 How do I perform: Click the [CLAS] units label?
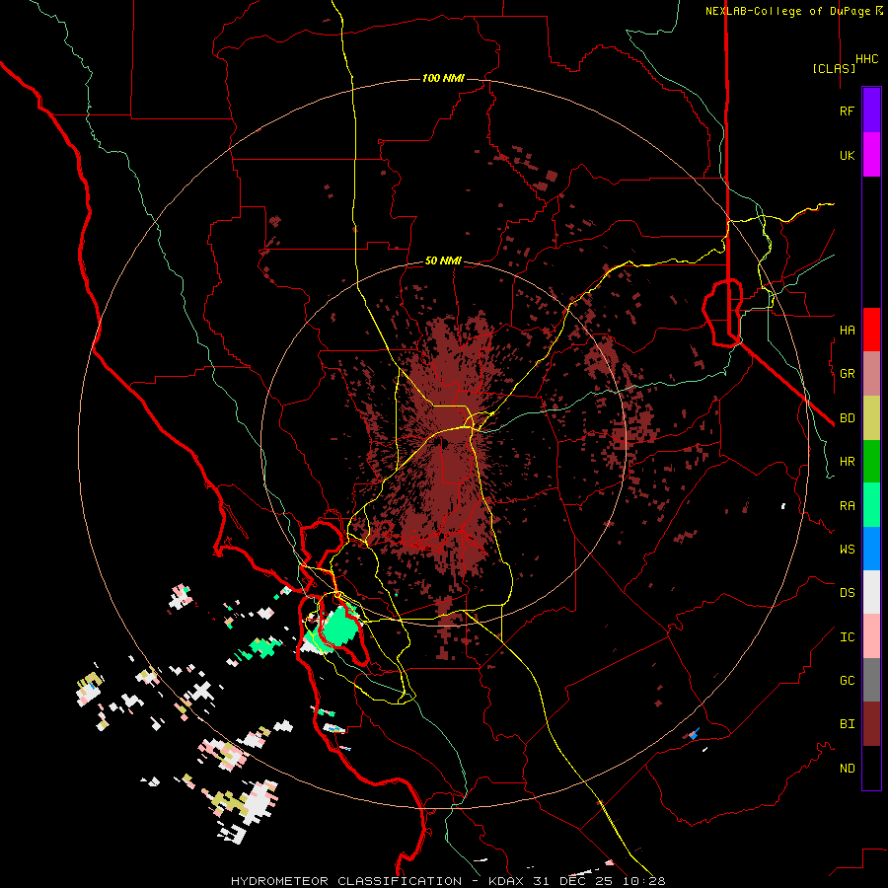tap(834, 68)
